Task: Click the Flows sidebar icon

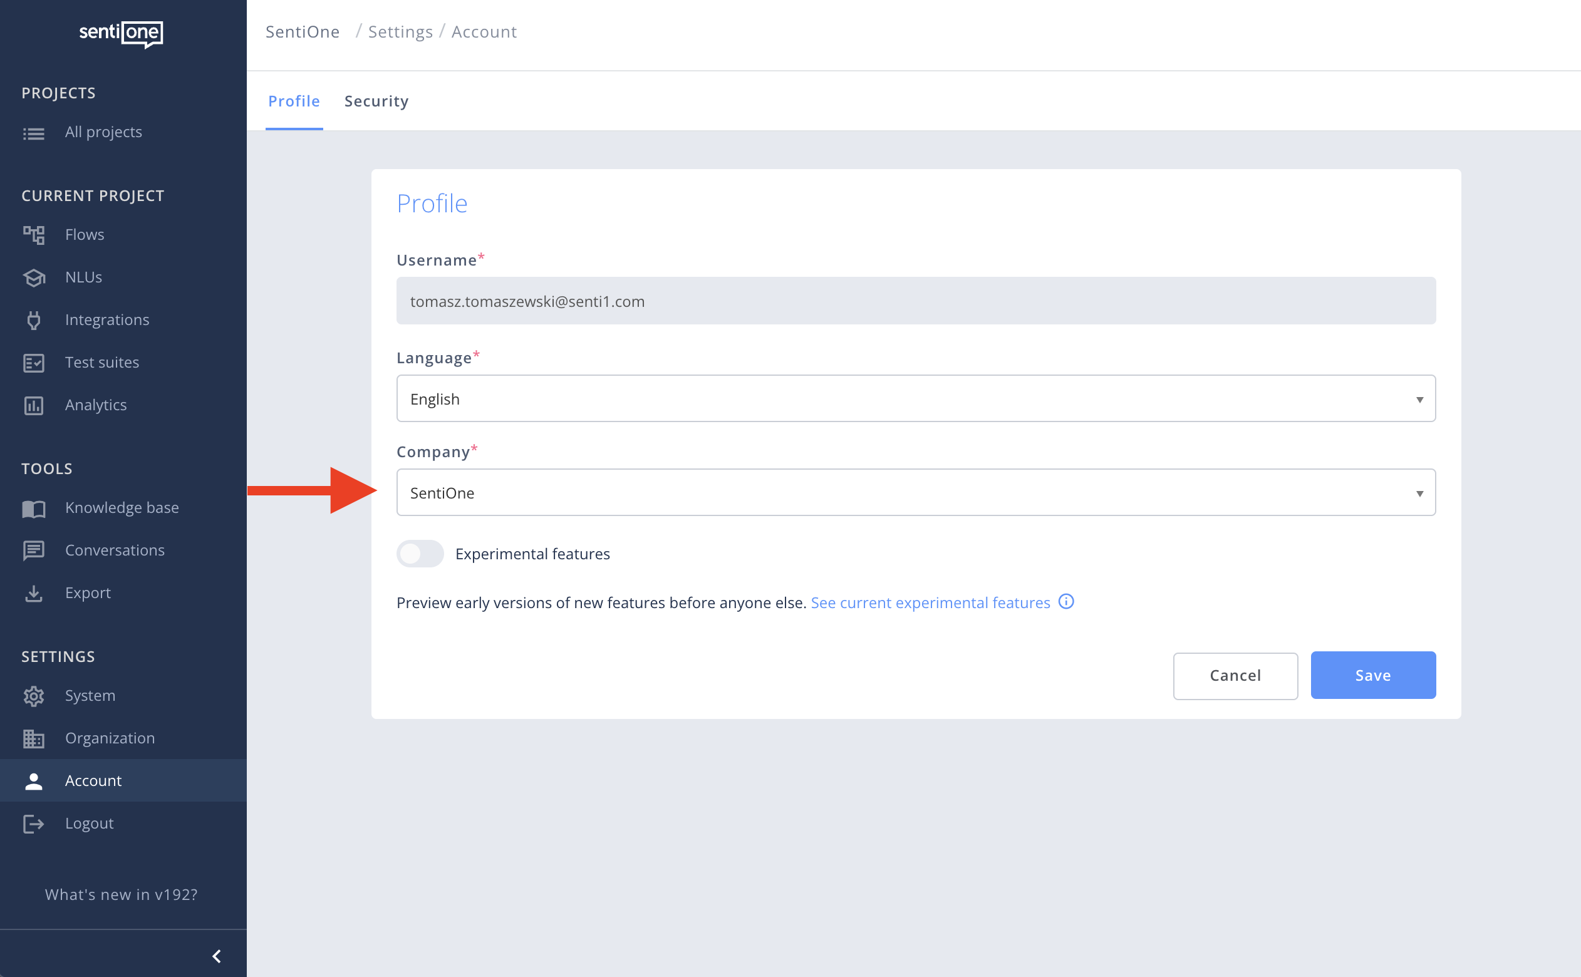Action: tap(34, 235)
